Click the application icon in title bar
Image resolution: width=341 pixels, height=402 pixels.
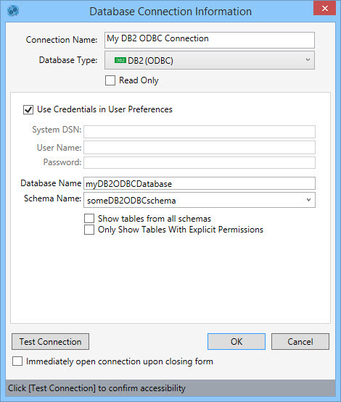point(13,11)
